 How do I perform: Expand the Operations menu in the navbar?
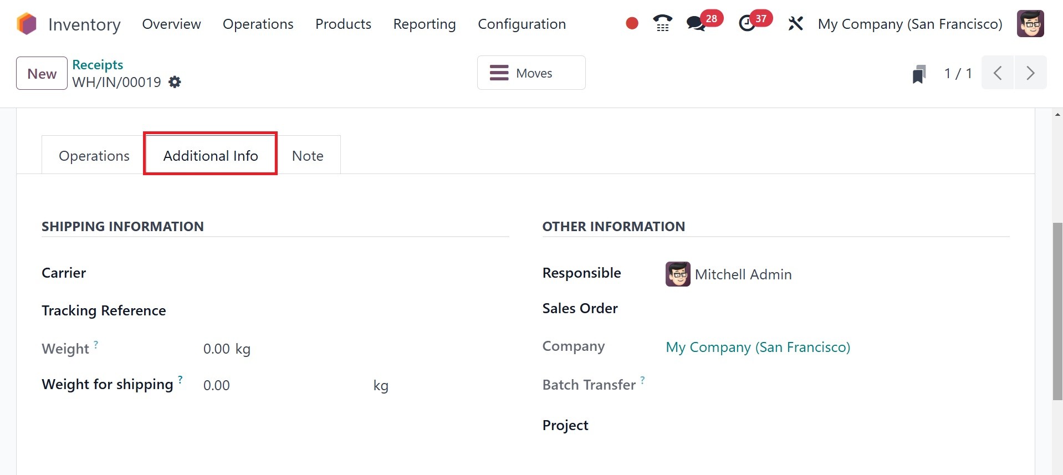pyautogui.click(x=258, y=24)
